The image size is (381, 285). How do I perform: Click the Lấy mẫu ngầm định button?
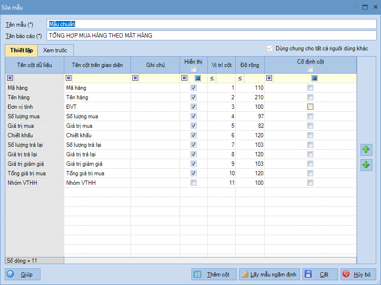coord(269,275)
